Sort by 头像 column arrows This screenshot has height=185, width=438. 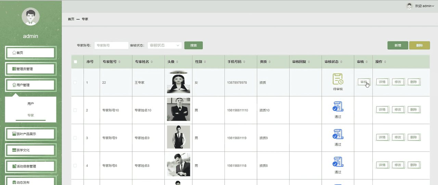(x=178, y=62)
